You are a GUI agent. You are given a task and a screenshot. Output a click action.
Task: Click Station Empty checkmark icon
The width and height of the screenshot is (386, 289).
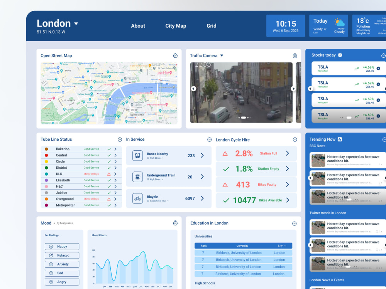(226, 169)
